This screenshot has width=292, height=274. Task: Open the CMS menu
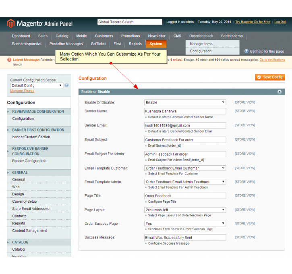click(x=177, y=36)
